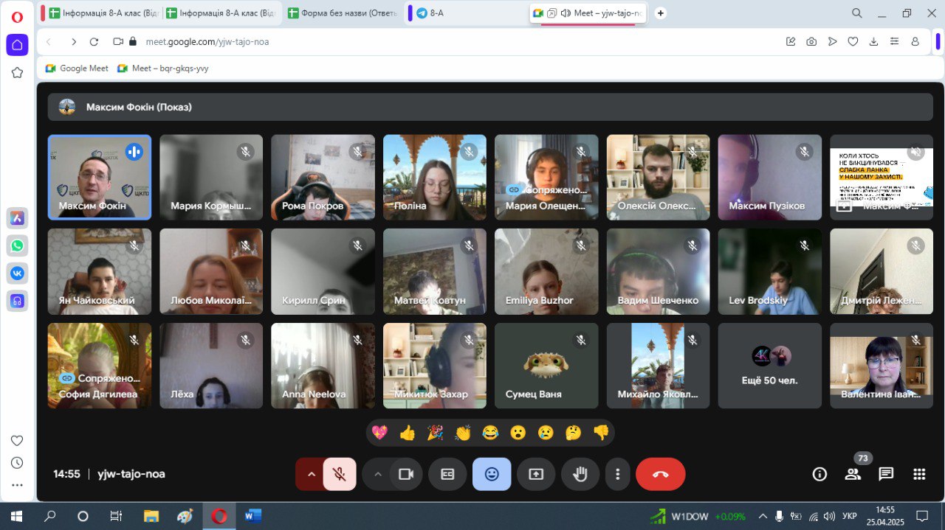The image size is (945, 530).
Task: Click the raise hand icon
Action: pyautogui.click(x=580, y=474)
